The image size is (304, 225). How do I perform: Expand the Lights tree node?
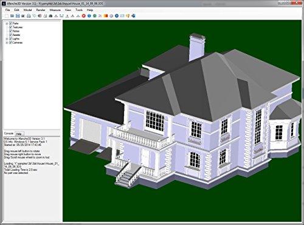coord(7,39)
